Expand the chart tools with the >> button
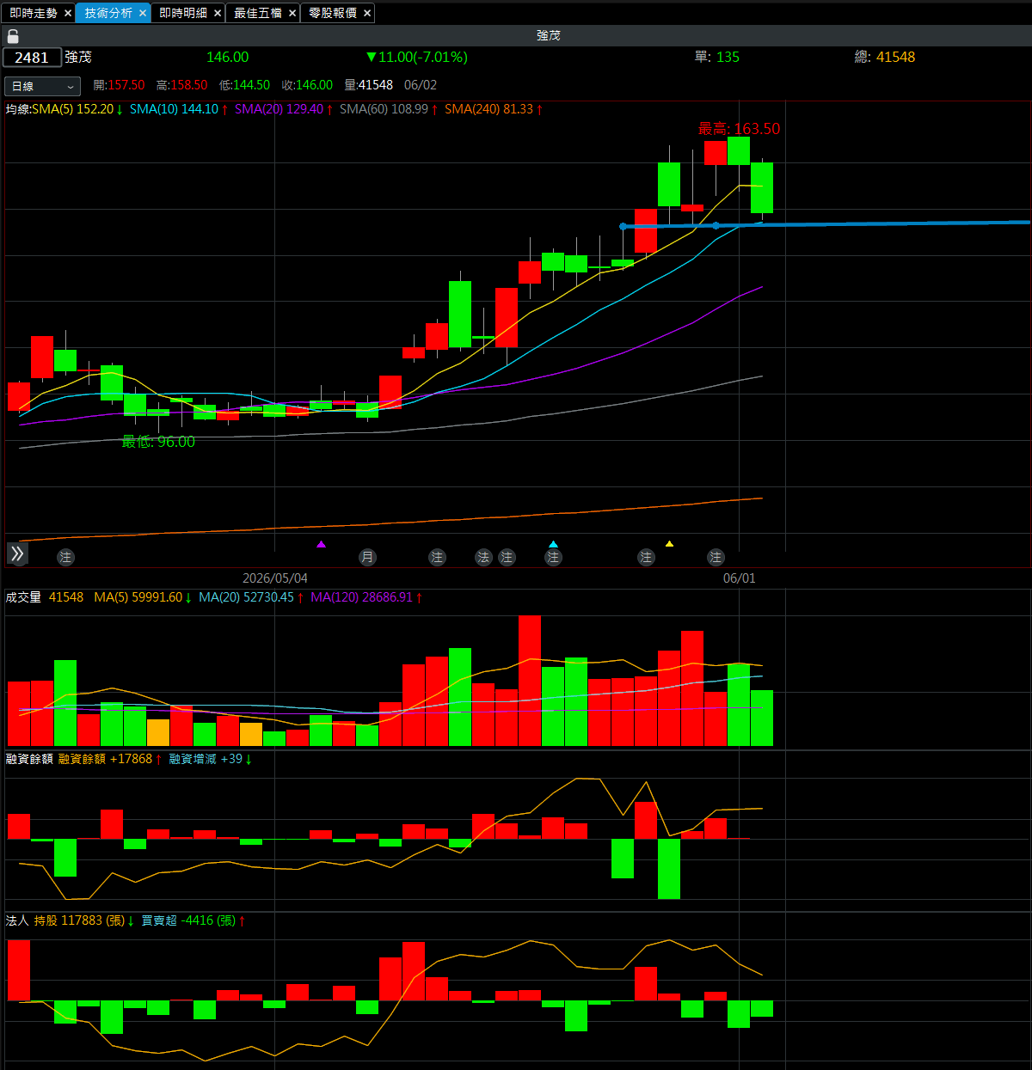Screen dimensions: 1032x1070 point(17,553)
